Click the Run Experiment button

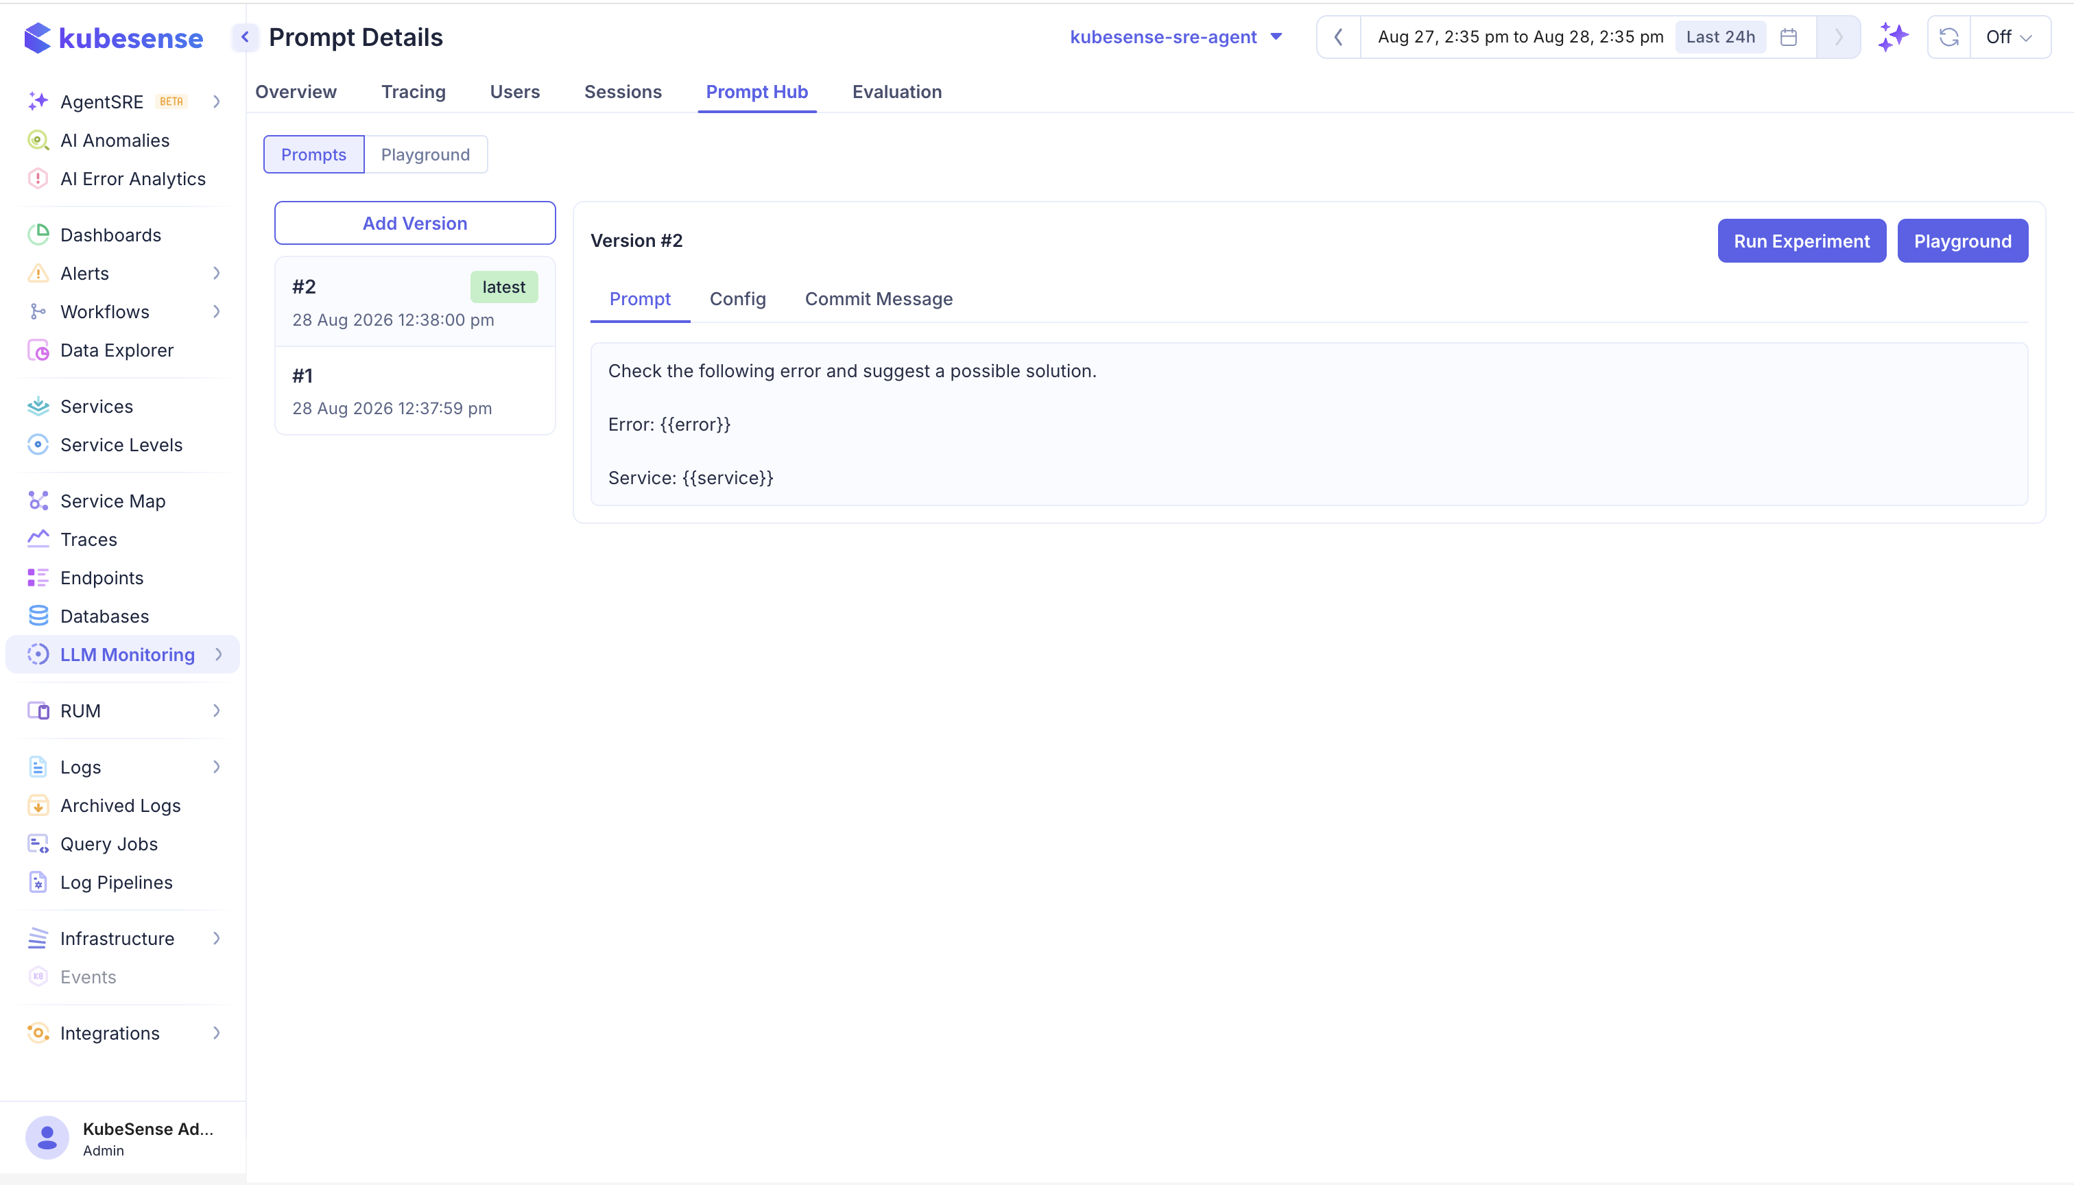[x=1801, y=241]
